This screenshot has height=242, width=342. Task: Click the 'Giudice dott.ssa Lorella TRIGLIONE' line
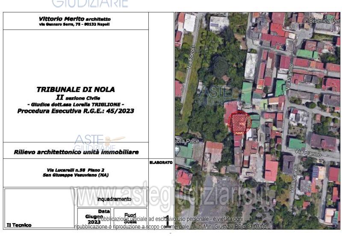point(76,104)
